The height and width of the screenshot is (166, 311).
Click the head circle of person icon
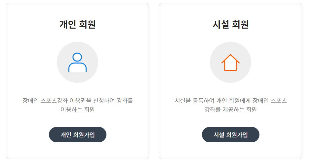click(77, 57)
